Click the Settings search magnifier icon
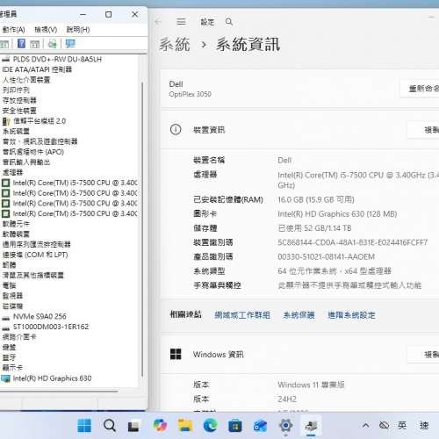Screen dimensions: 439x439 tap(229, 22)
